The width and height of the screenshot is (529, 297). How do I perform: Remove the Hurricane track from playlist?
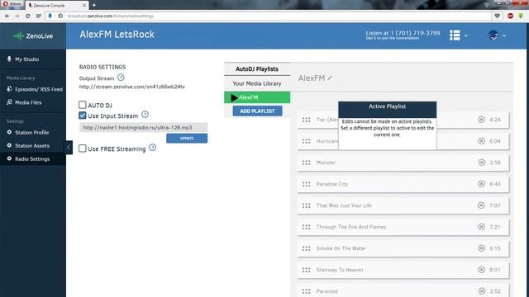[481, 141]
